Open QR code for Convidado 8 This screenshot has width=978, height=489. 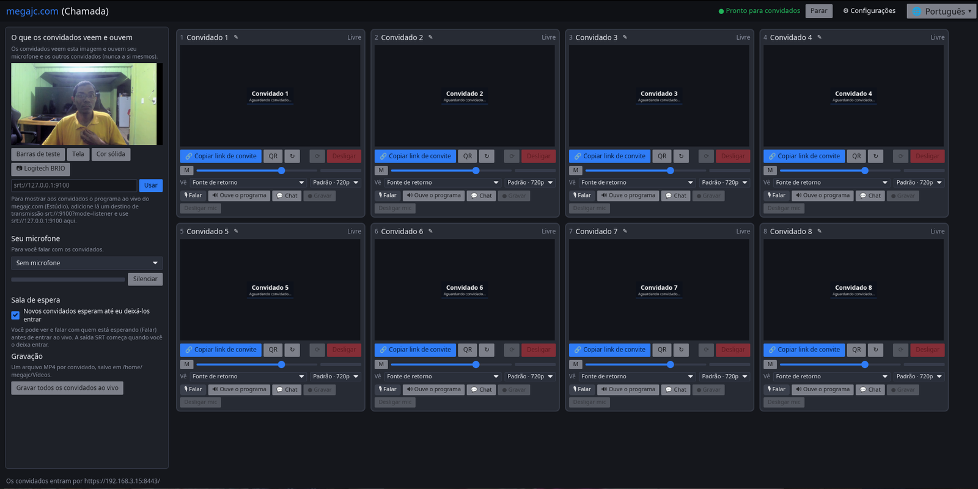(856, 350)
